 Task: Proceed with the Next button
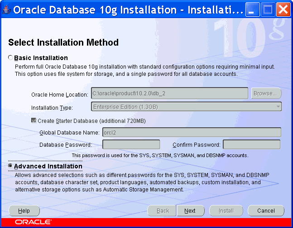click(x=190, y=211)
